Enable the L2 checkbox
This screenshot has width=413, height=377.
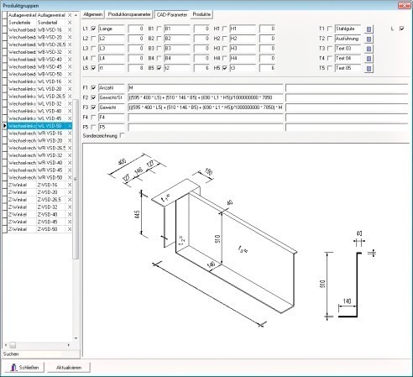[x=93, y=39]
